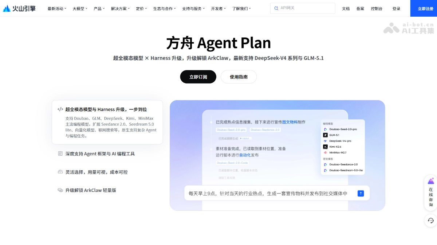Click the MiniMax-M2.7 waveform icon
Viewport: 437px width, 245px height.
coord(326,152)
